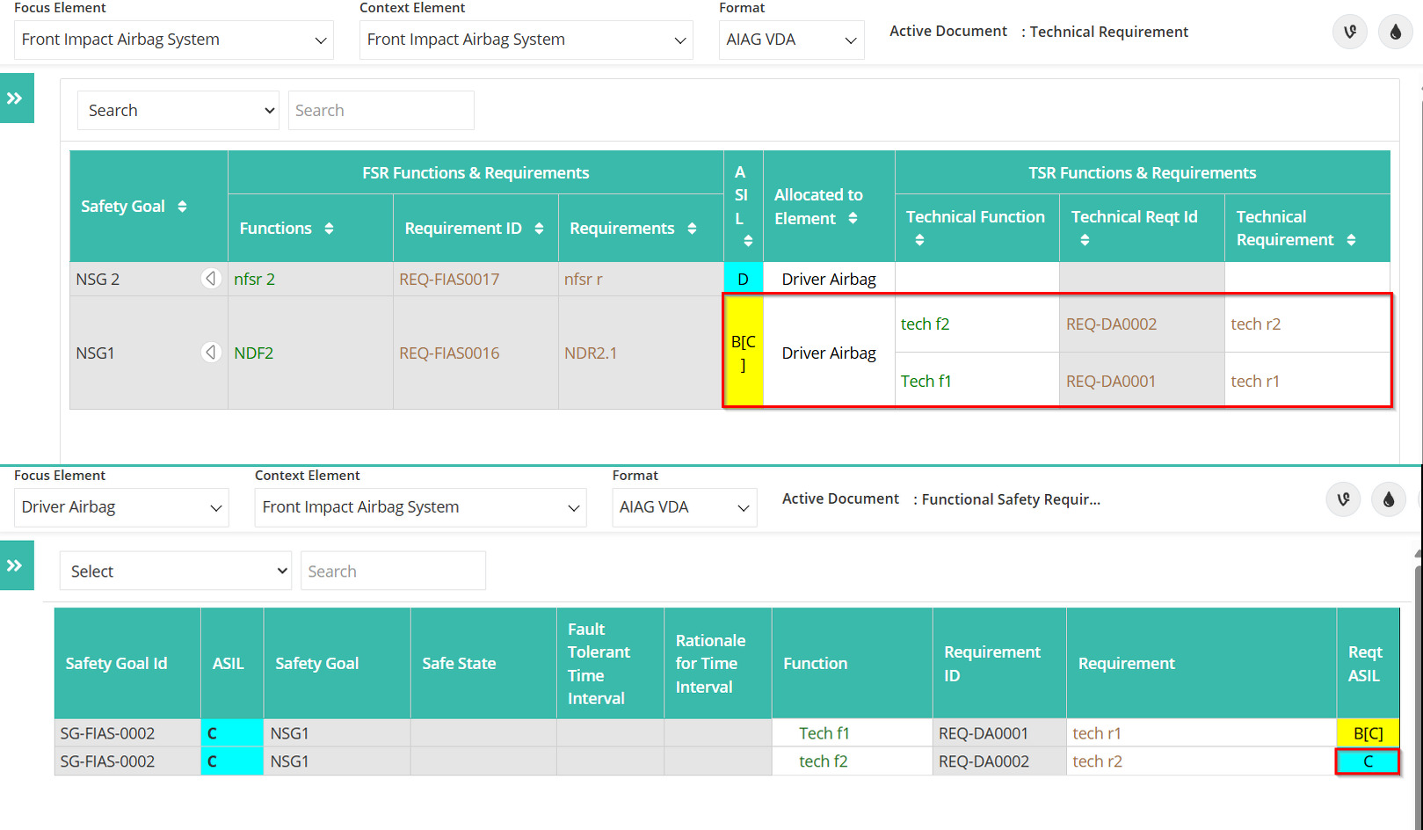Open Driver Airbag Focus Element dropdown
This screenshot has width=1423, height=830.
pos(121,507)
